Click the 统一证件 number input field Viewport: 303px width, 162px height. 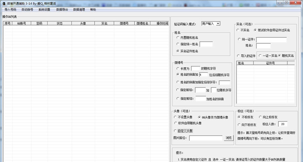[271, 40]
